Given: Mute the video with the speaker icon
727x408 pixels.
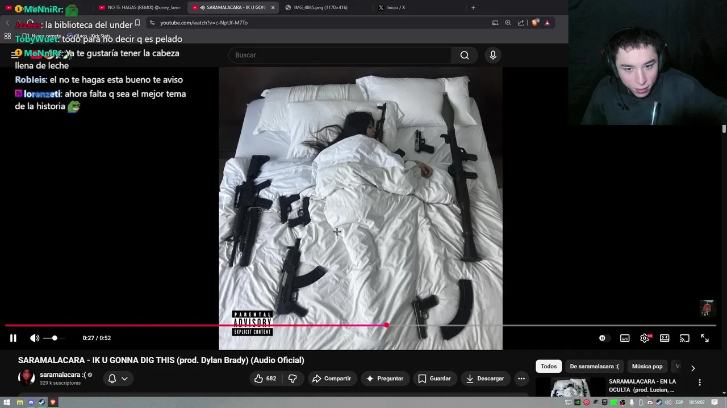Looking at the screenshot, I should (x=35, y=338).
